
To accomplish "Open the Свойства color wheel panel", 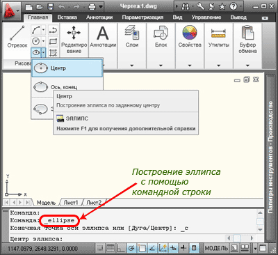I will pos(190,37).
